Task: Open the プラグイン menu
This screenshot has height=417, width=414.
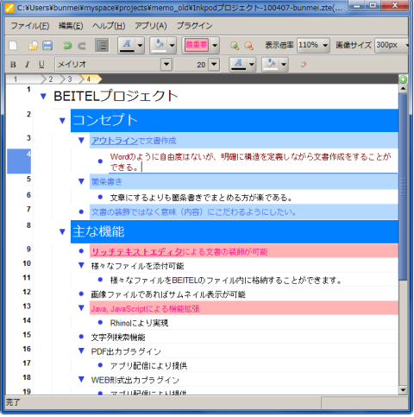Action: point(195,26)
